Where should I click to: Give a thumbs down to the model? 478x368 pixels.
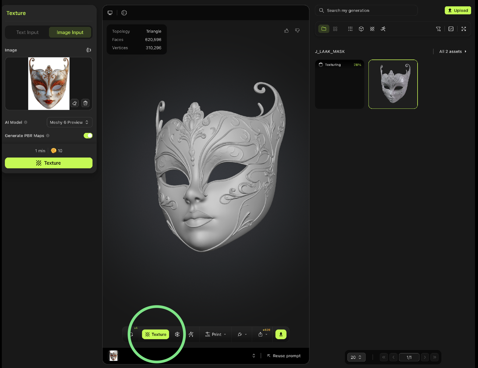tap(297, 30)
